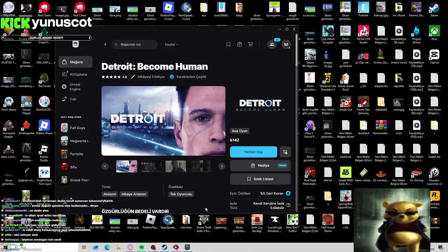Open the New Star Futbol desktop icon
Viewport: 448px width, 252px height.
(x=292, y=223)
